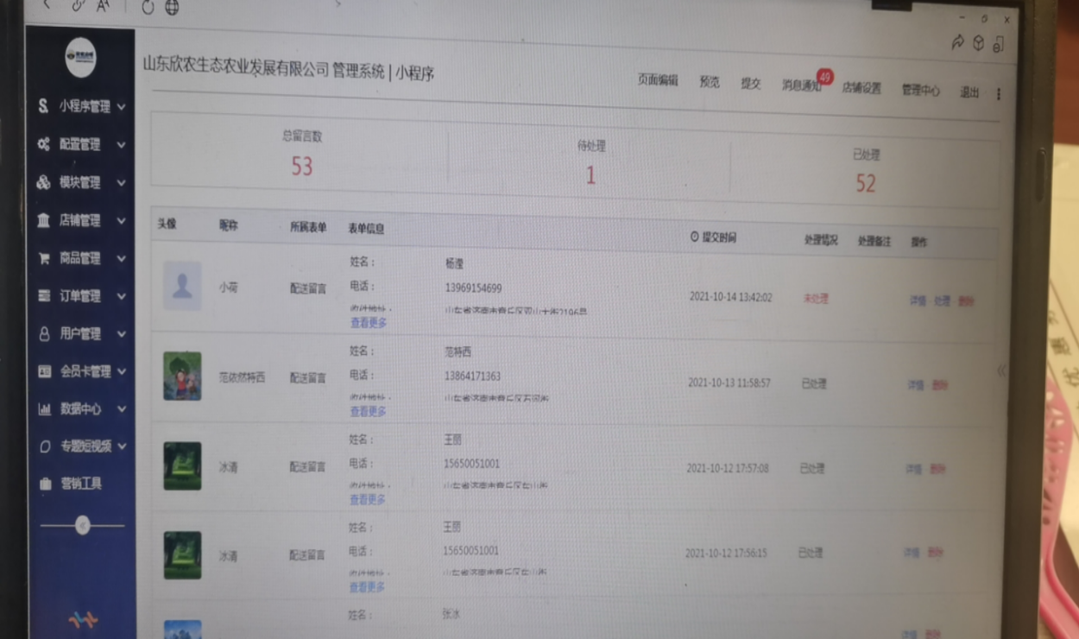1079x639 pixels.
Task: Click 退出 to log out
Action: click(x=969, y=92)
